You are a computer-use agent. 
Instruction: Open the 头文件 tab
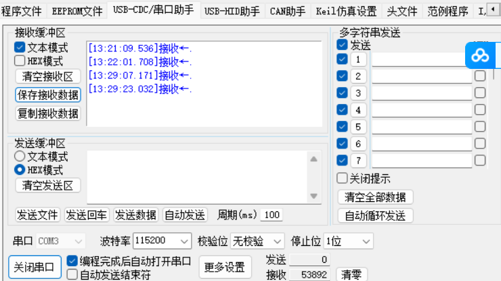coord(402,11)
